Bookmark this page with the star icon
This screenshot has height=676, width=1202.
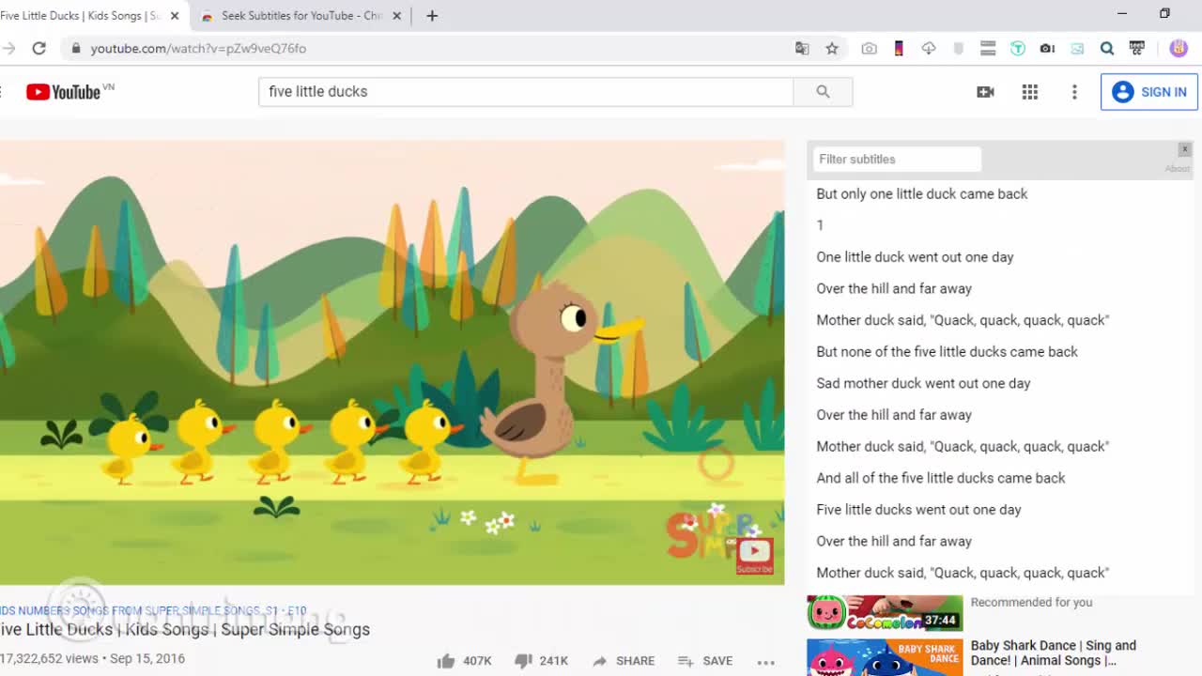[832, 48]
